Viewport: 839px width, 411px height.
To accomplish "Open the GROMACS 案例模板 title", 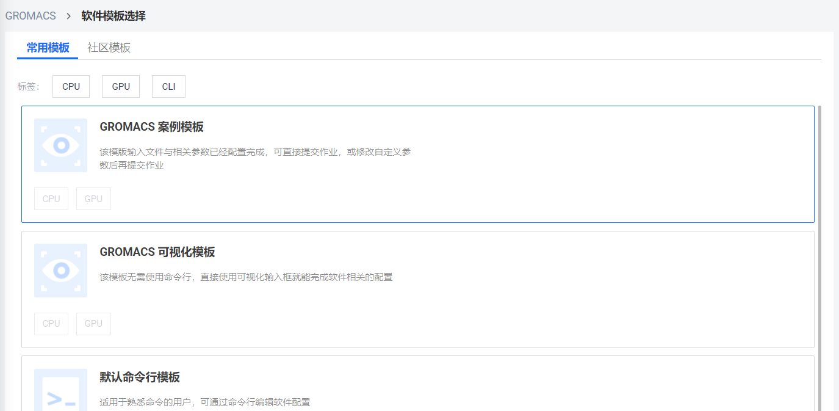I will (152, 127).
